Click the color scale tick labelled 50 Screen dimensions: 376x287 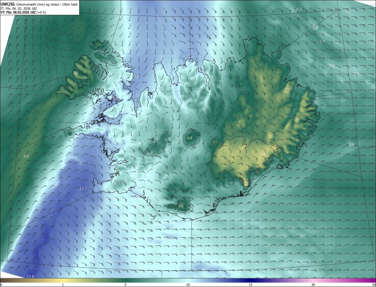click(x=374, y=285)
